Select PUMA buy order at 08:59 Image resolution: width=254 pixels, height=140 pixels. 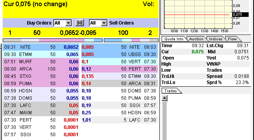41,84
